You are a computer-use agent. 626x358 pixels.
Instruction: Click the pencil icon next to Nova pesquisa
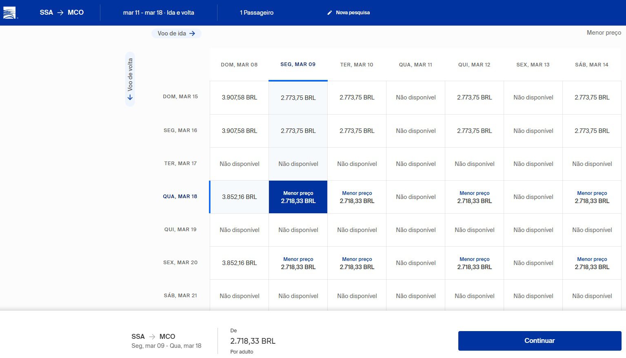click(330, 13)
